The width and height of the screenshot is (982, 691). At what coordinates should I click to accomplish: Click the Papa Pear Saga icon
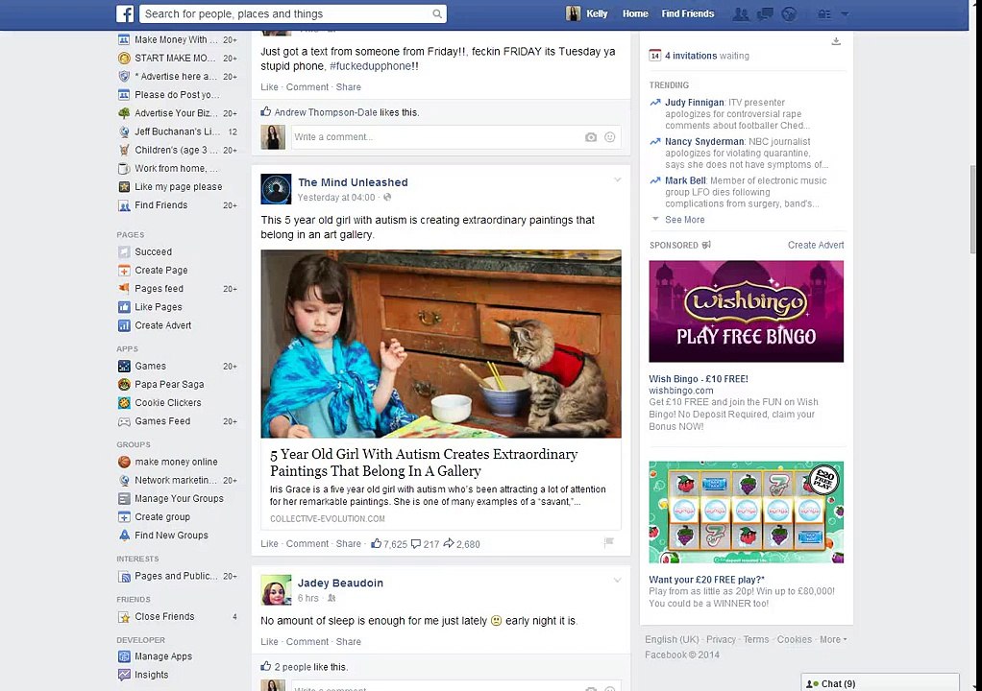[124, 384]
